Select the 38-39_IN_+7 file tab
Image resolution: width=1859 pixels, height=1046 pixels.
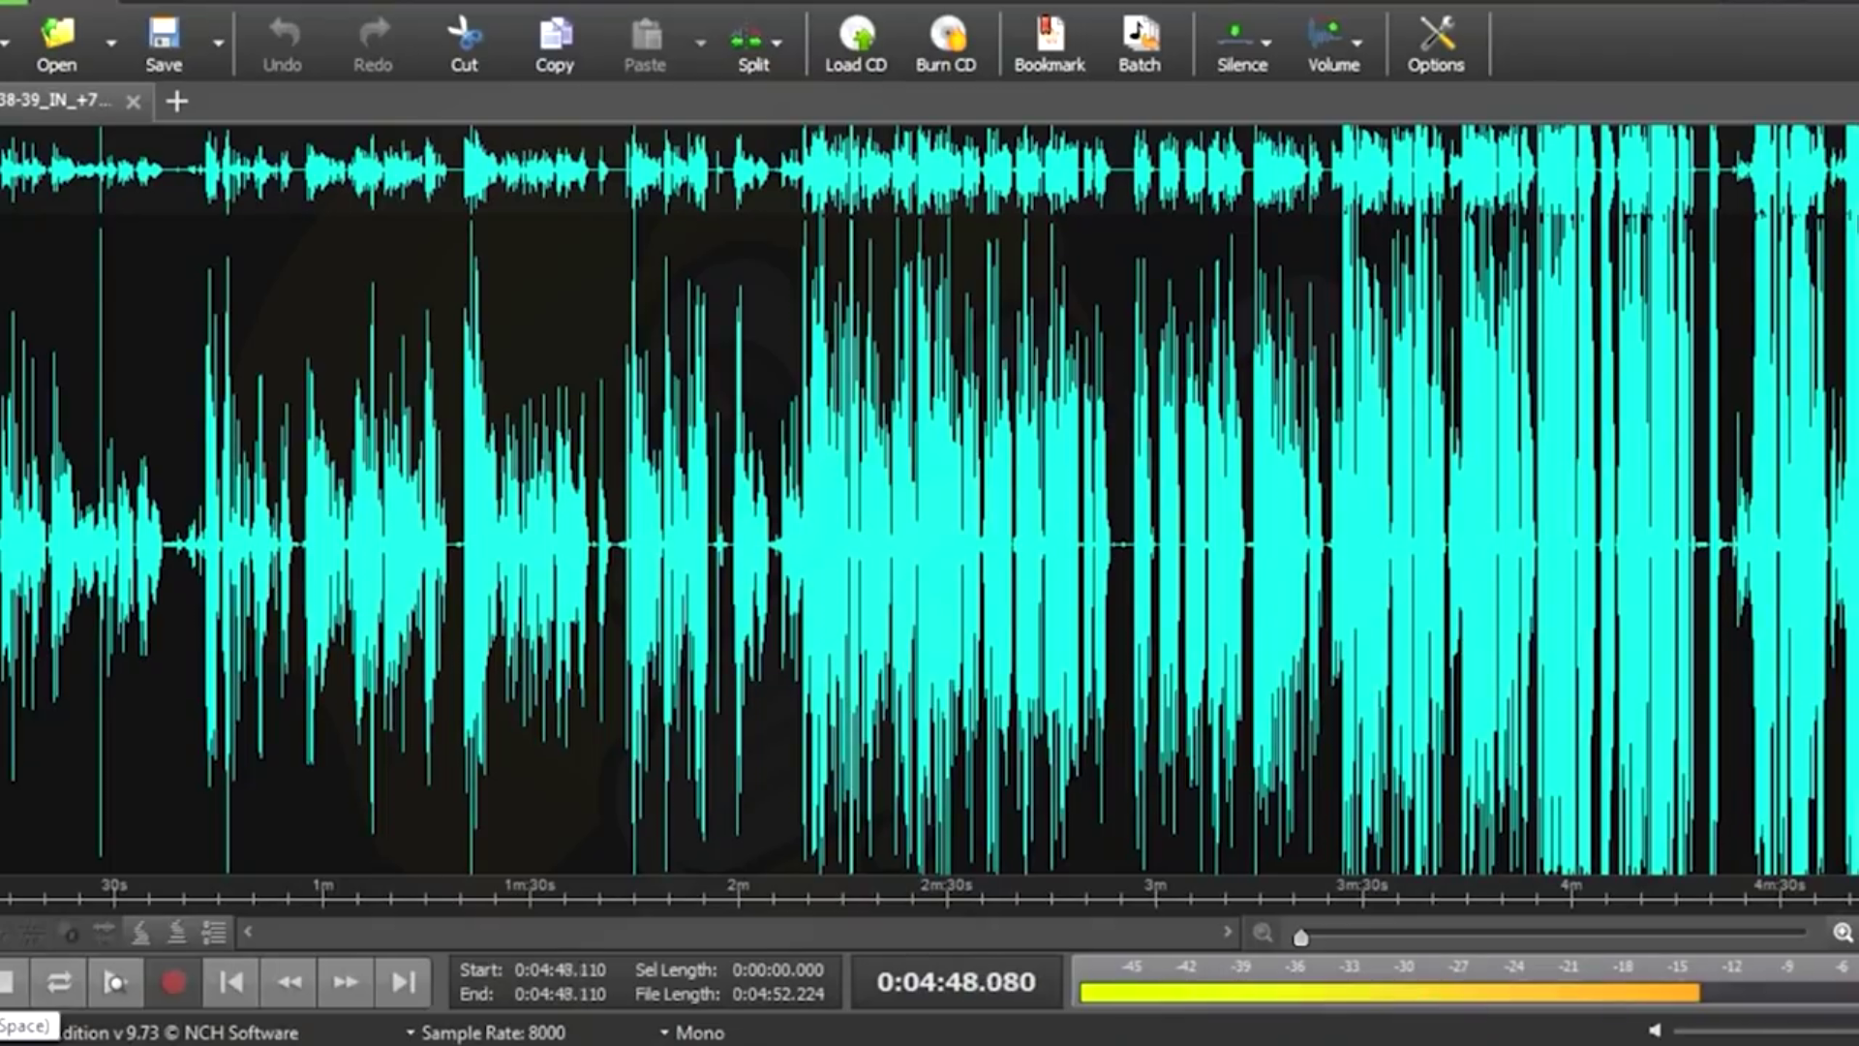(x=55, y=100)
